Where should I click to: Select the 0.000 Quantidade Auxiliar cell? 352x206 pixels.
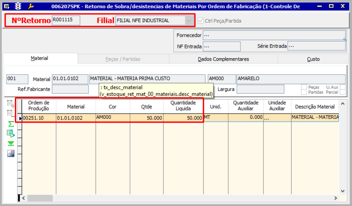245,118
